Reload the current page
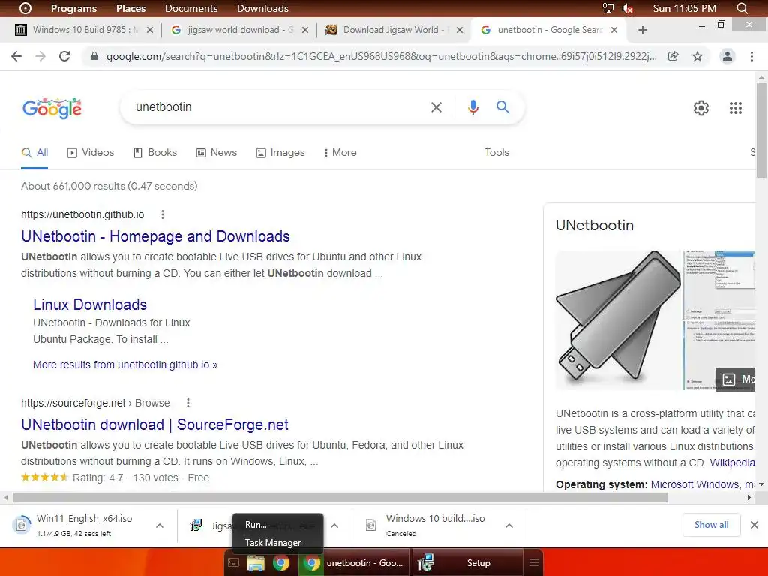The width and height of the screenshot is (768, 576). tap(64, 56)
